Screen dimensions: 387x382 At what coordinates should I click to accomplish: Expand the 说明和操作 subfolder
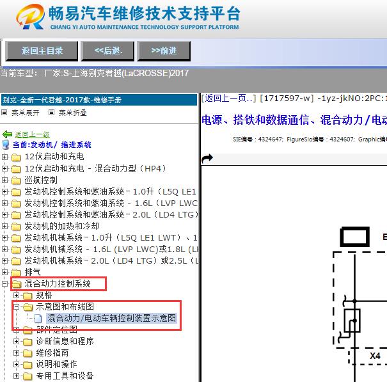(x=16, y=364)
